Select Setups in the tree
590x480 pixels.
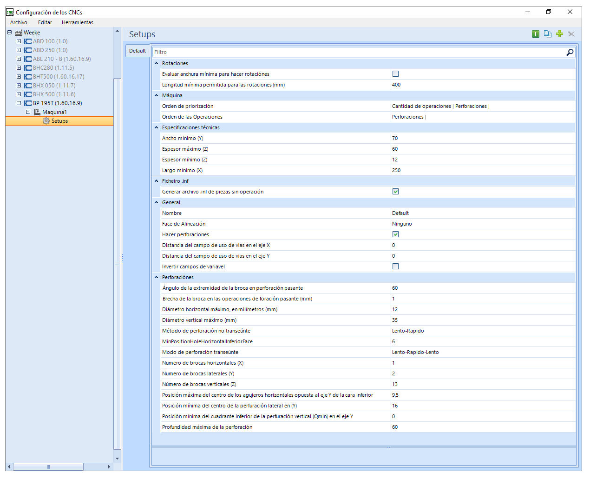[x=59, y=121]
